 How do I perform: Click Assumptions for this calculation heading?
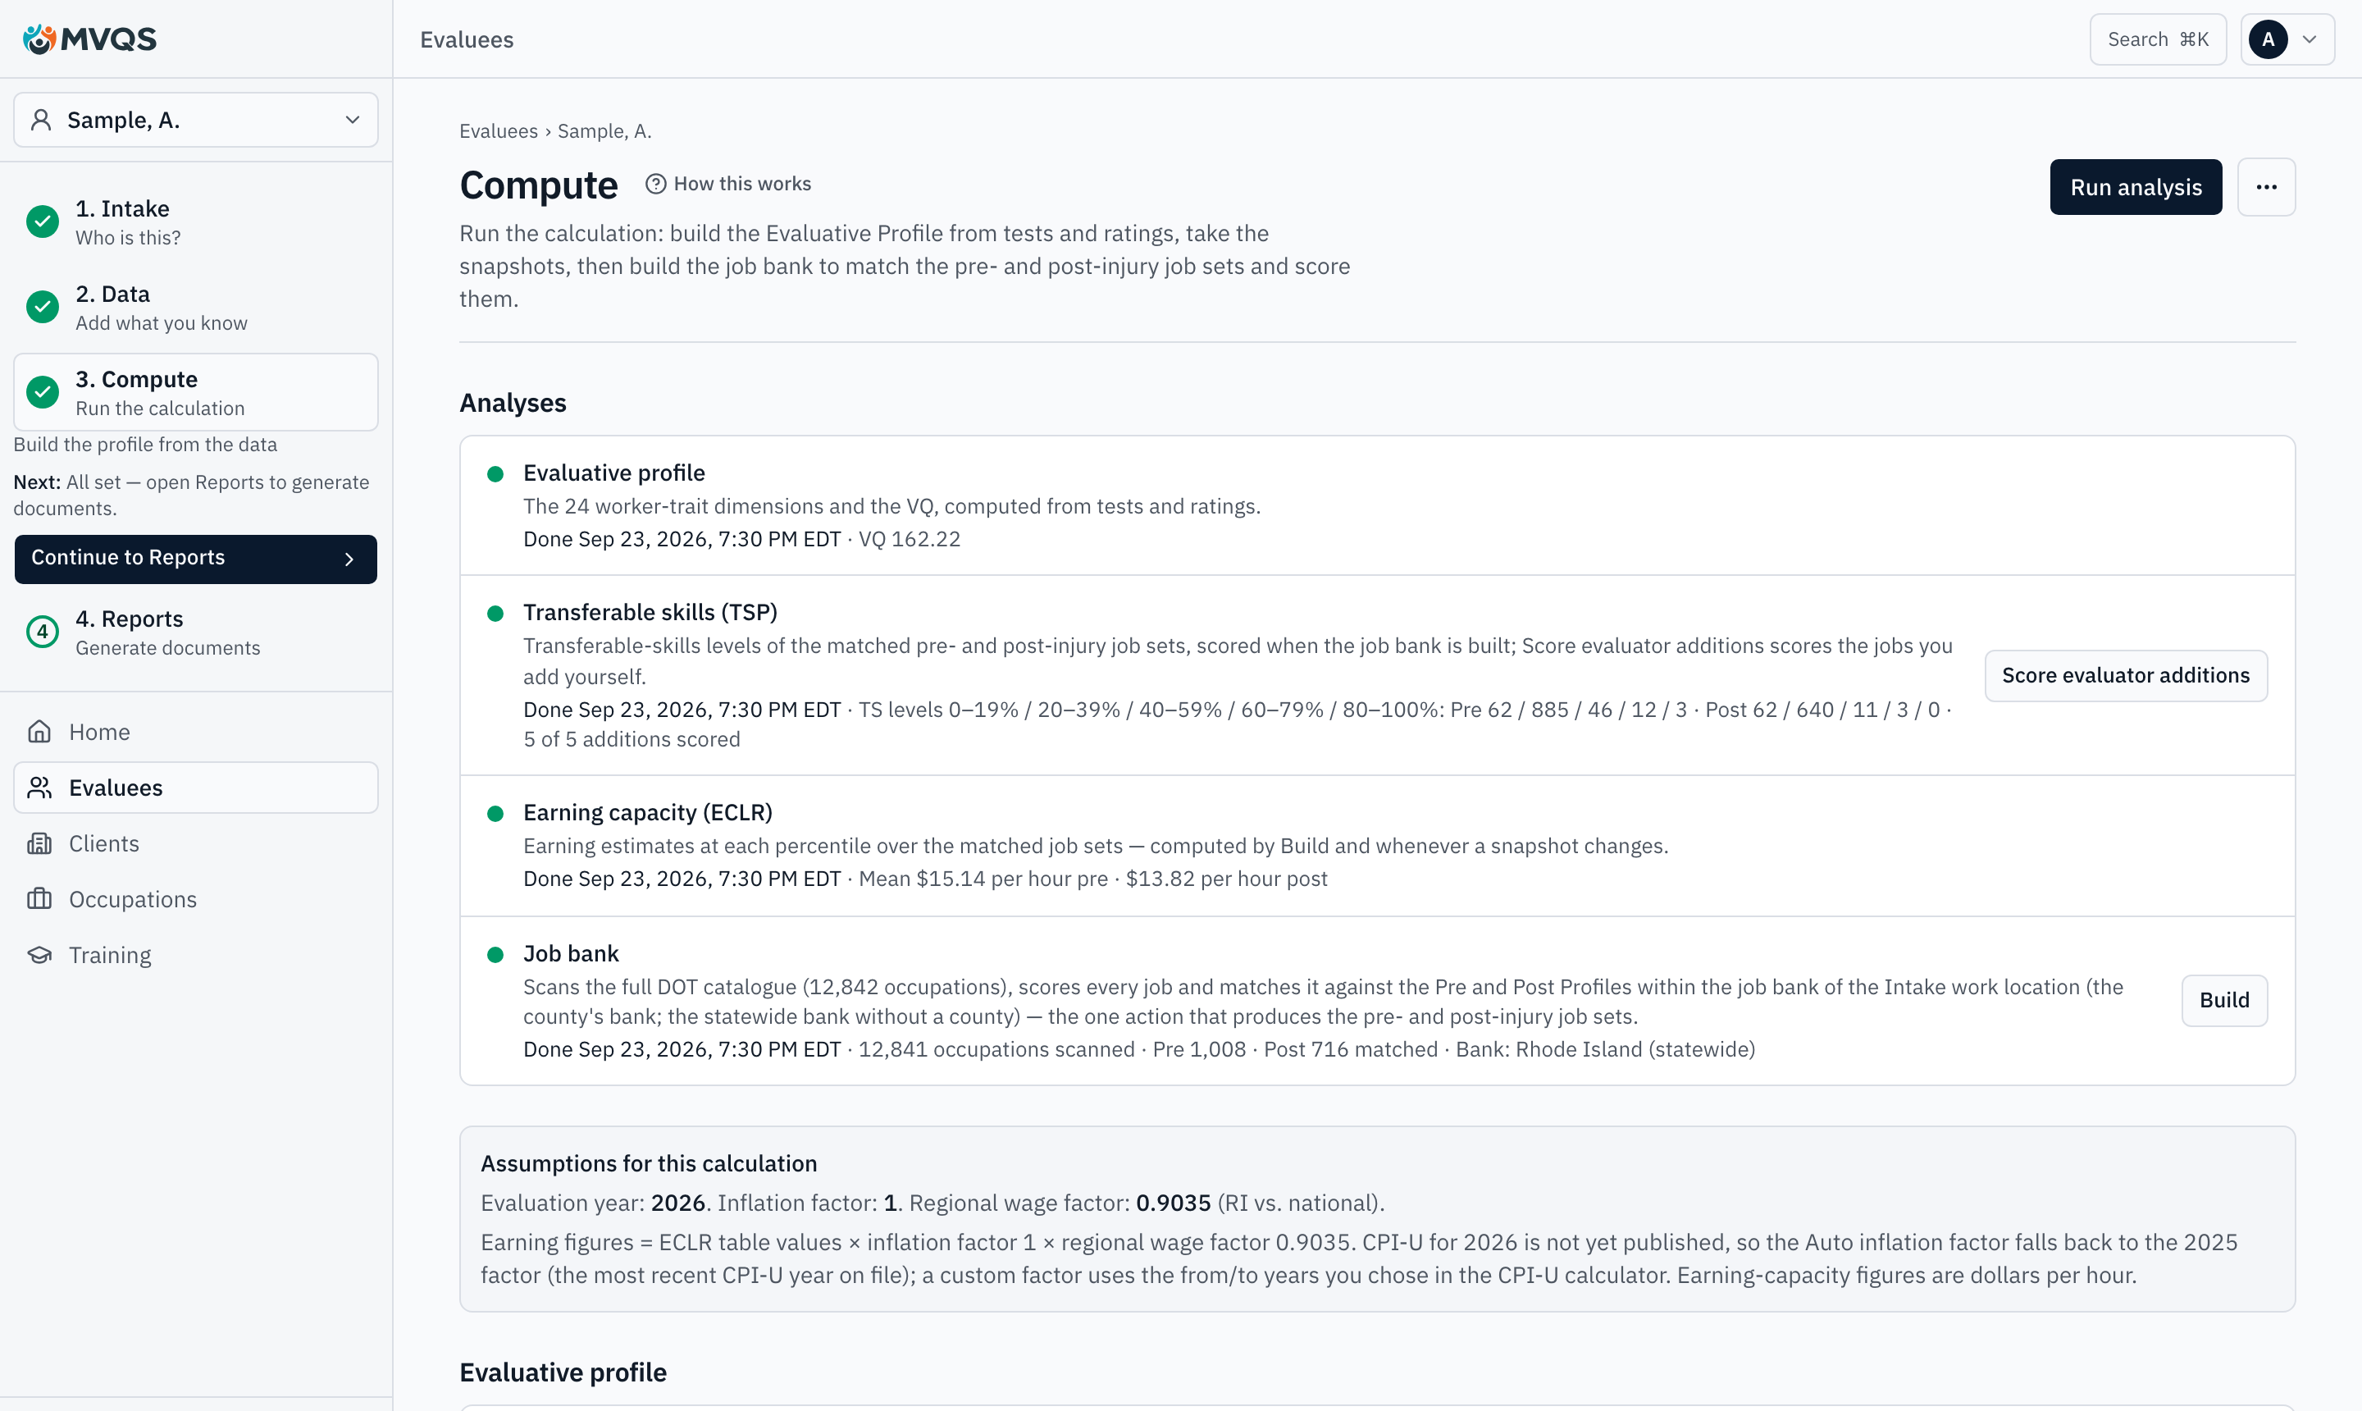[x=648, y=1162]
